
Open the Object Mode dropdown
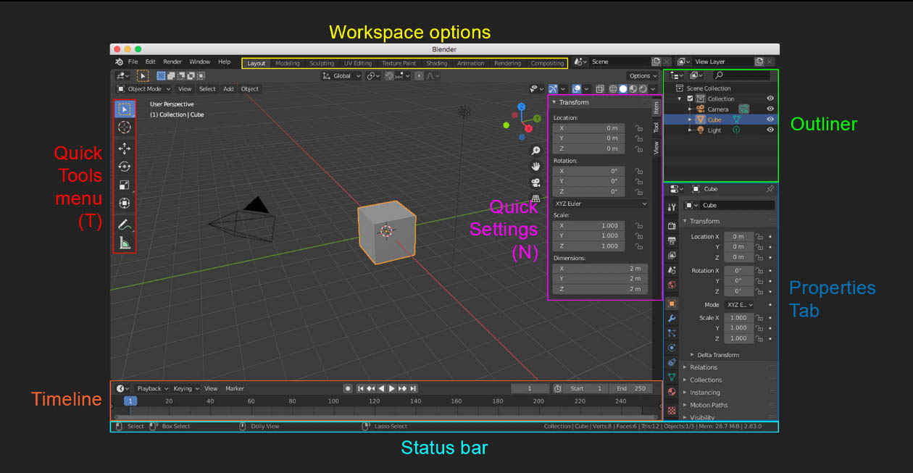pyautogui.click(x=143, y=88)
